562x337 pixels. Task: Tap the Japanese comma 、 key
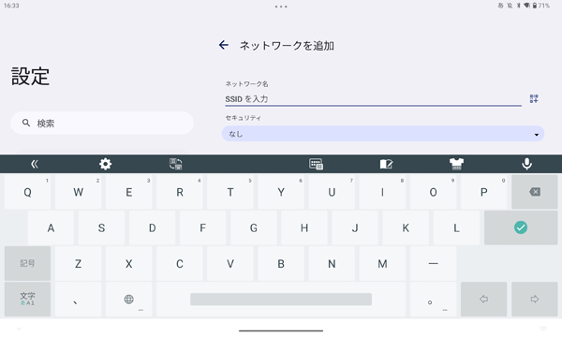(x=78, y=299)
